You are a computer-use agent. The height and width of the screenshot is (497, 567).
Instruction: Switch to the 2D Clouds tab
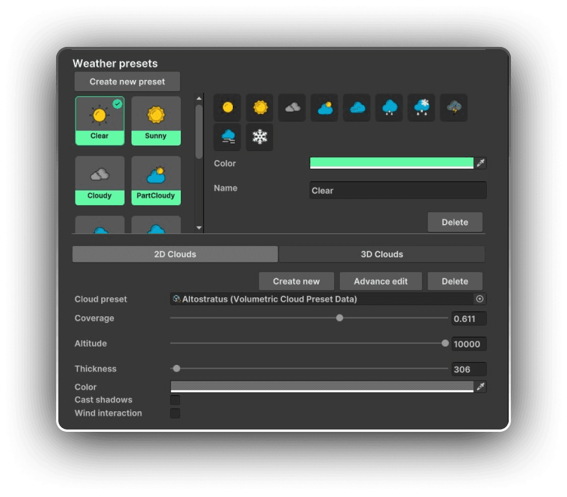pyautogui.click(x=175, y=255)
